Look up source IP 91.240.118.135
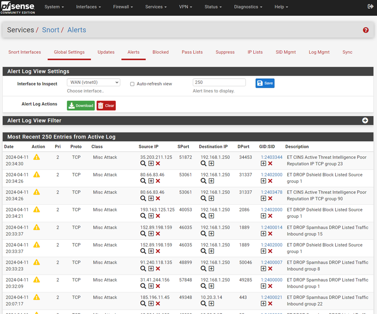The width and height of the screenshot is (377, 314). (143, 269)
